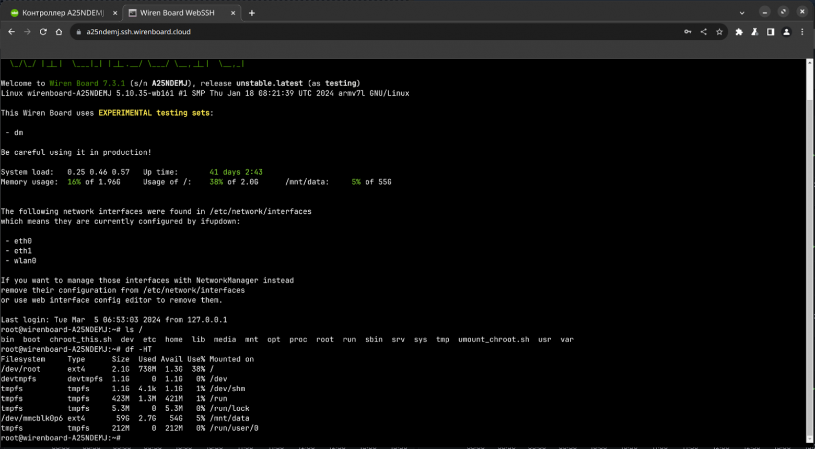The height and width of the screenshot is (449, 815).
Task: View site info lock icon in address bar
Action: click(x=79, y=32)
